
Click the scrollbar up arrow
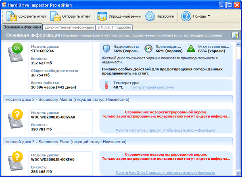pos(238,45)
